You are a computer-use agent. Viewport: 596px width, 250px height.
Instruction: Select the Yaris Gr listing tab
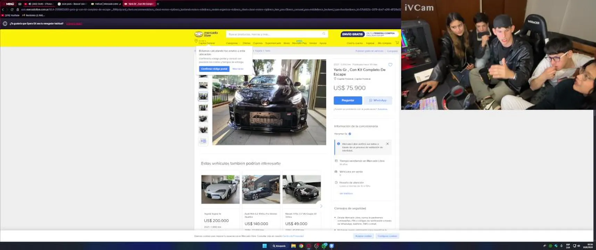139,4
